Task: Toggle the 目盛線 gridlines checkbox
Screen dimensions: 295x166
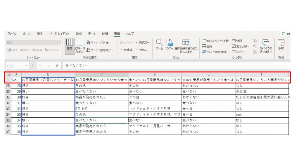Action: (x=121, y=50)
